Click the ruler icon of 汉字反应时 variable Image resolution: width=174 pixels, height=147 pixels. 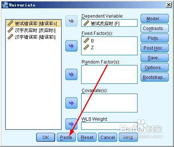point(10,30)
